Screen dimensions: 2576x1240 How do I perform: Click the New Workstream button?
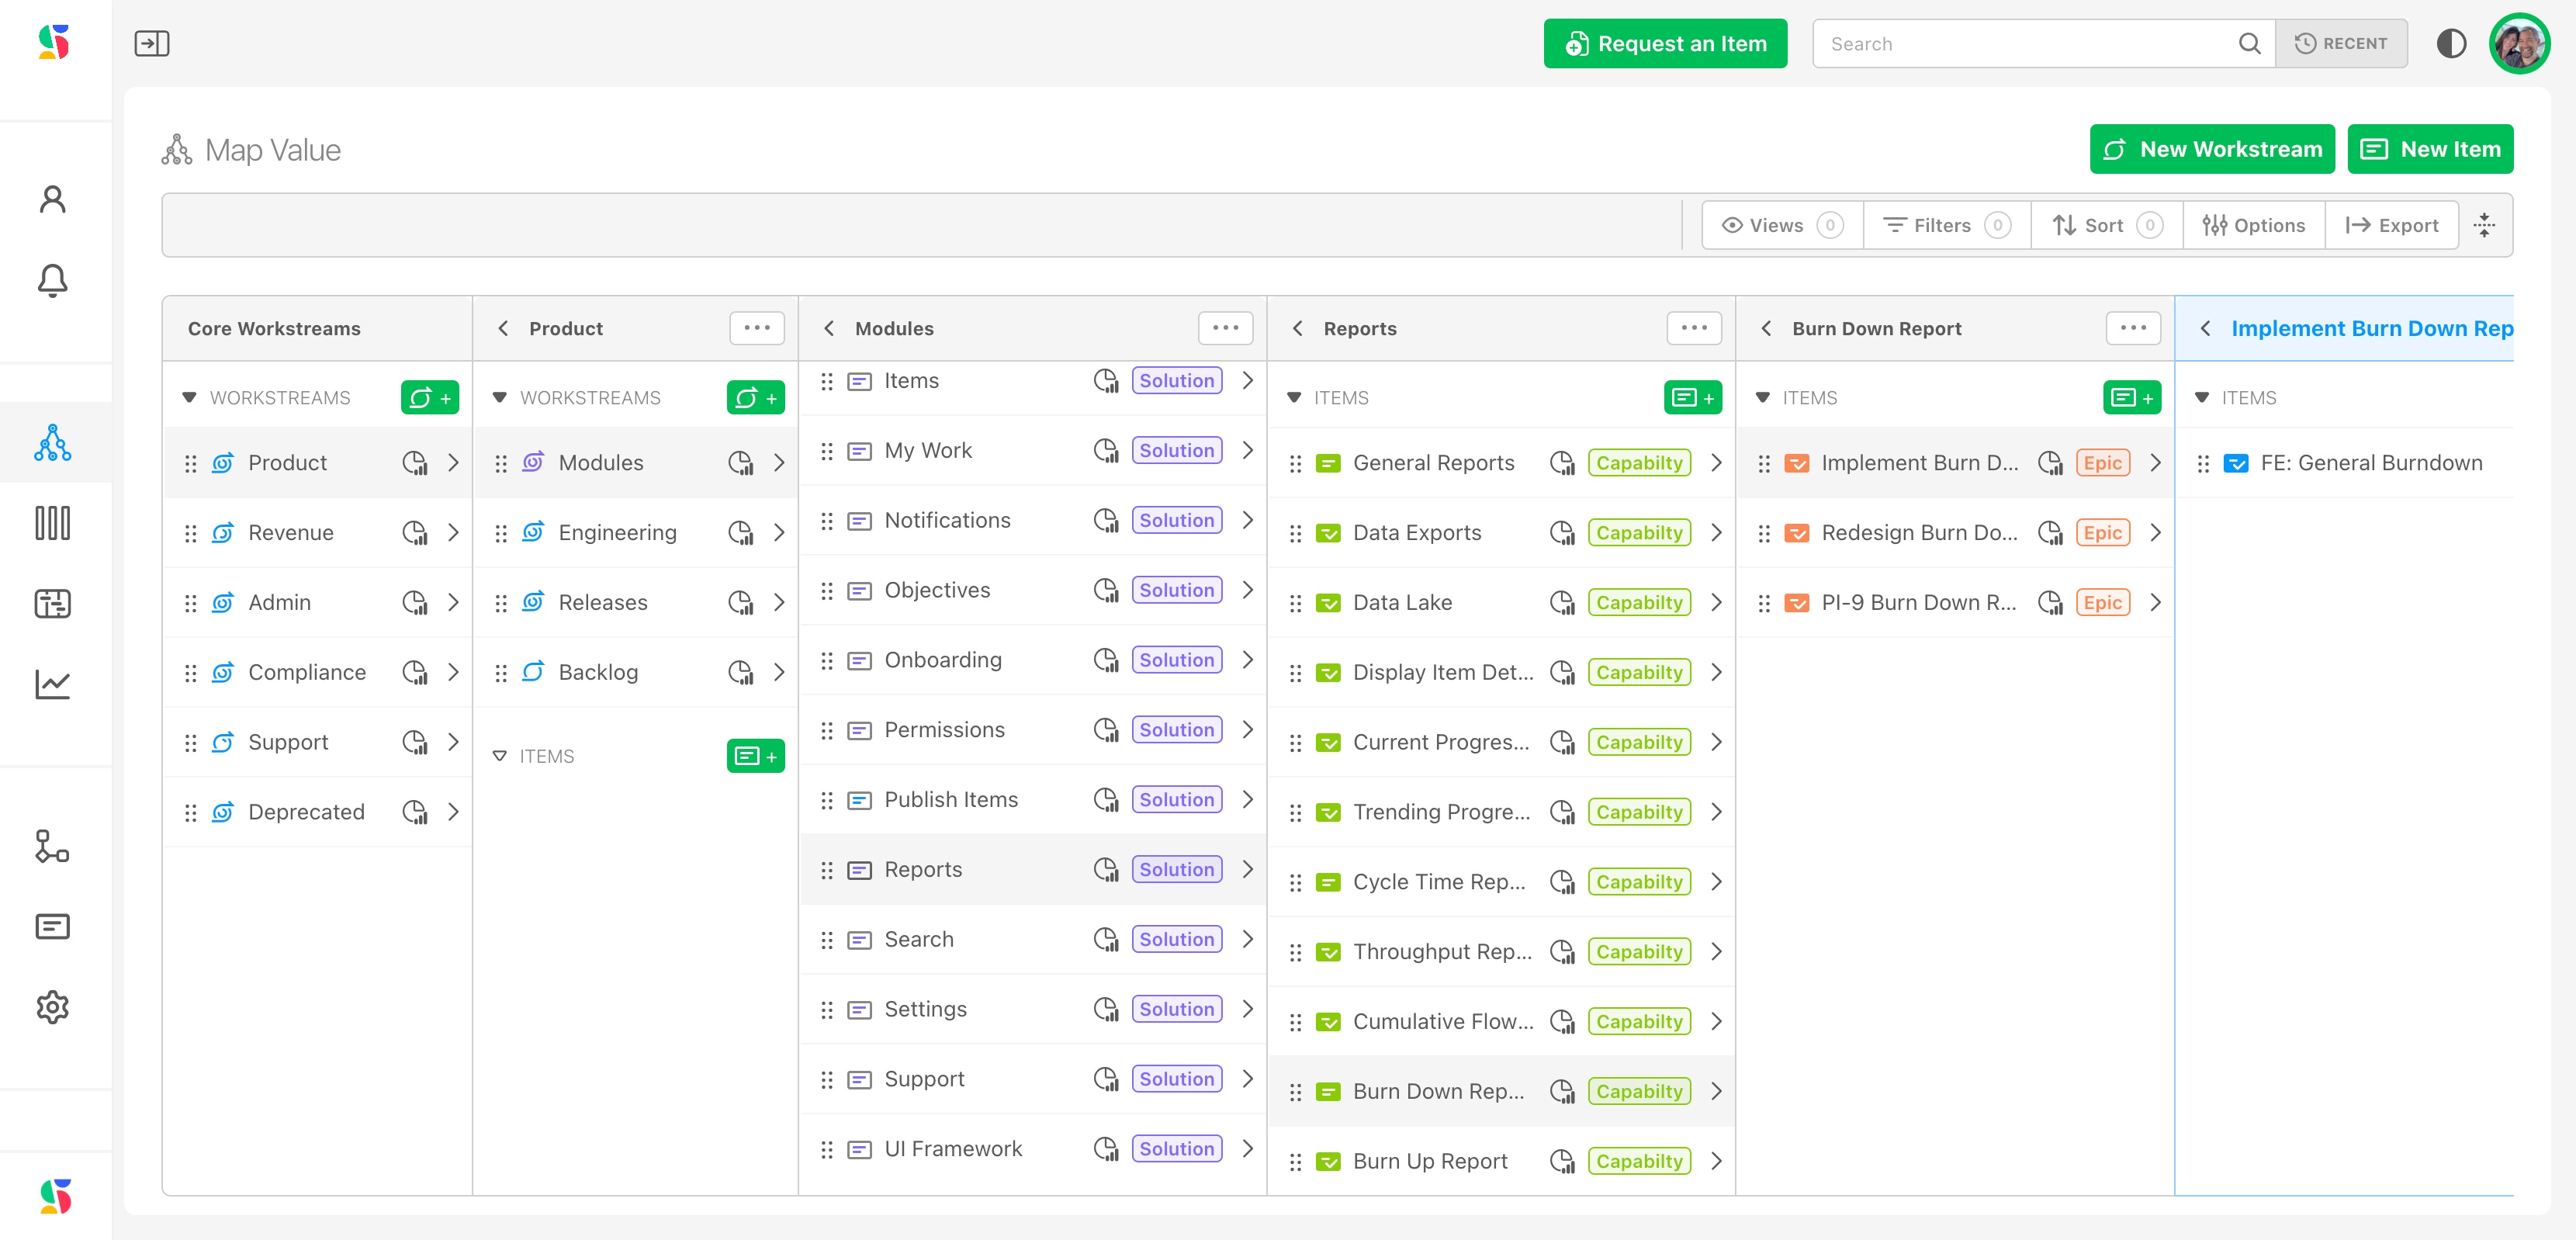[2212, 149]
